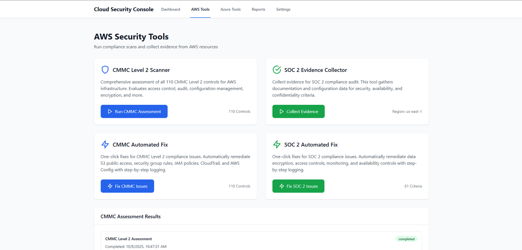Click the play icon inside Run CMMC Assessment button
The image size is (522, 250).
click(x=110, y=111)
